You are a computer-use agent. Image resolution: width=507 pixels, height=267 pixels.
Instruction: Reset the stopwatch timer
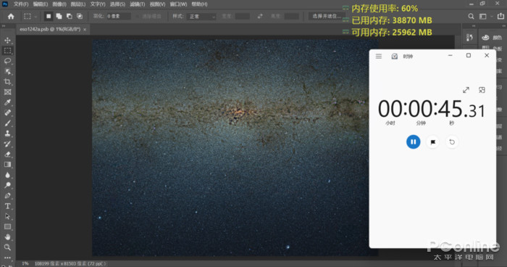click(x=452, y=142)
